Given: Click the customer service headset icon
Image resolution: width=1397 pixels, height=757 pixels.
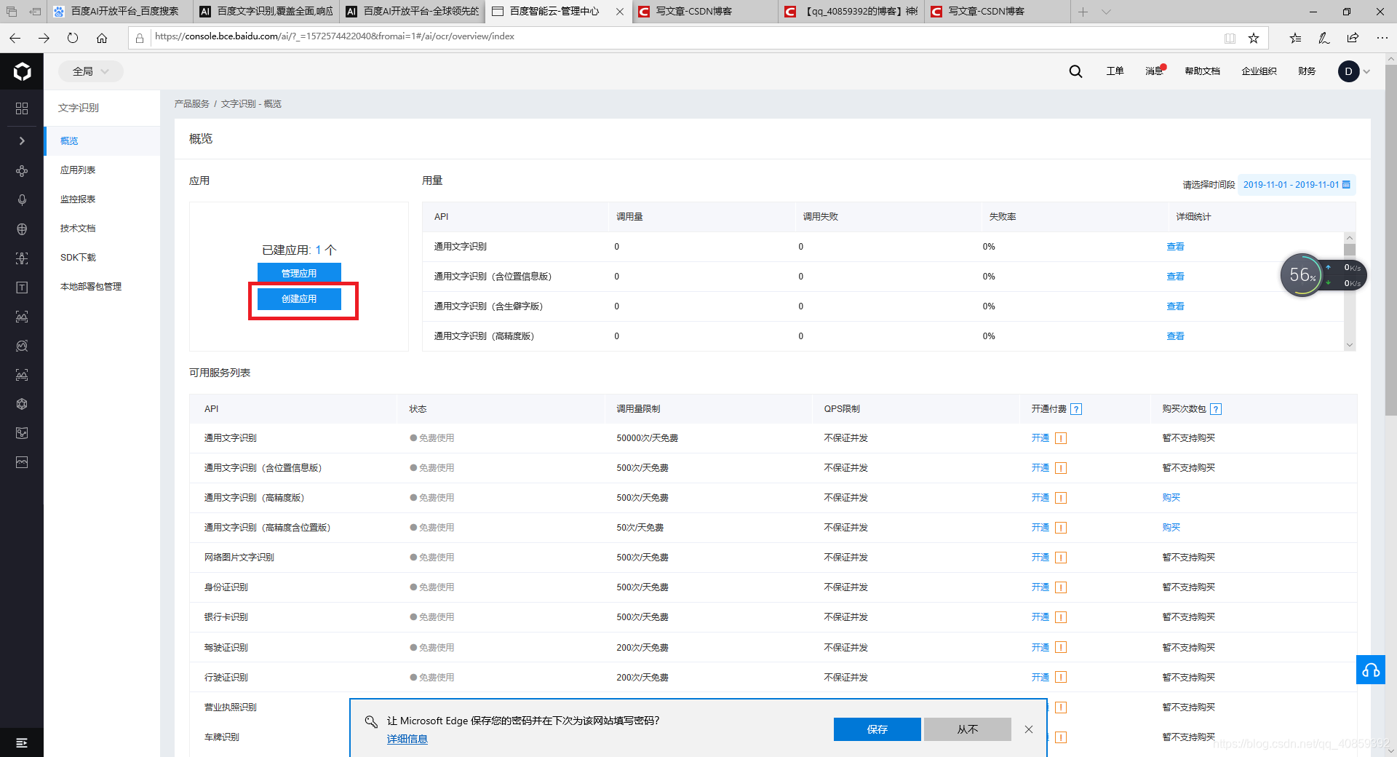Looking at the screenshot, I should pyautogui.click(x=1371, y=670).
